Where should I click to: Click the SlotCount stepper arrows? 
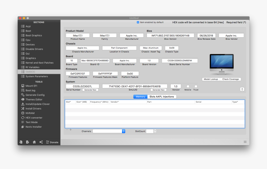(x=155, y=131)
